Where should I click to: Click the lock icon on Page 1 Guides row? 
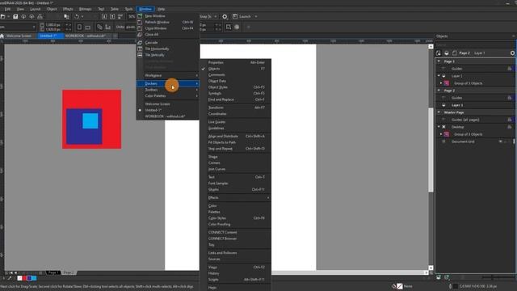pos(510,69)
